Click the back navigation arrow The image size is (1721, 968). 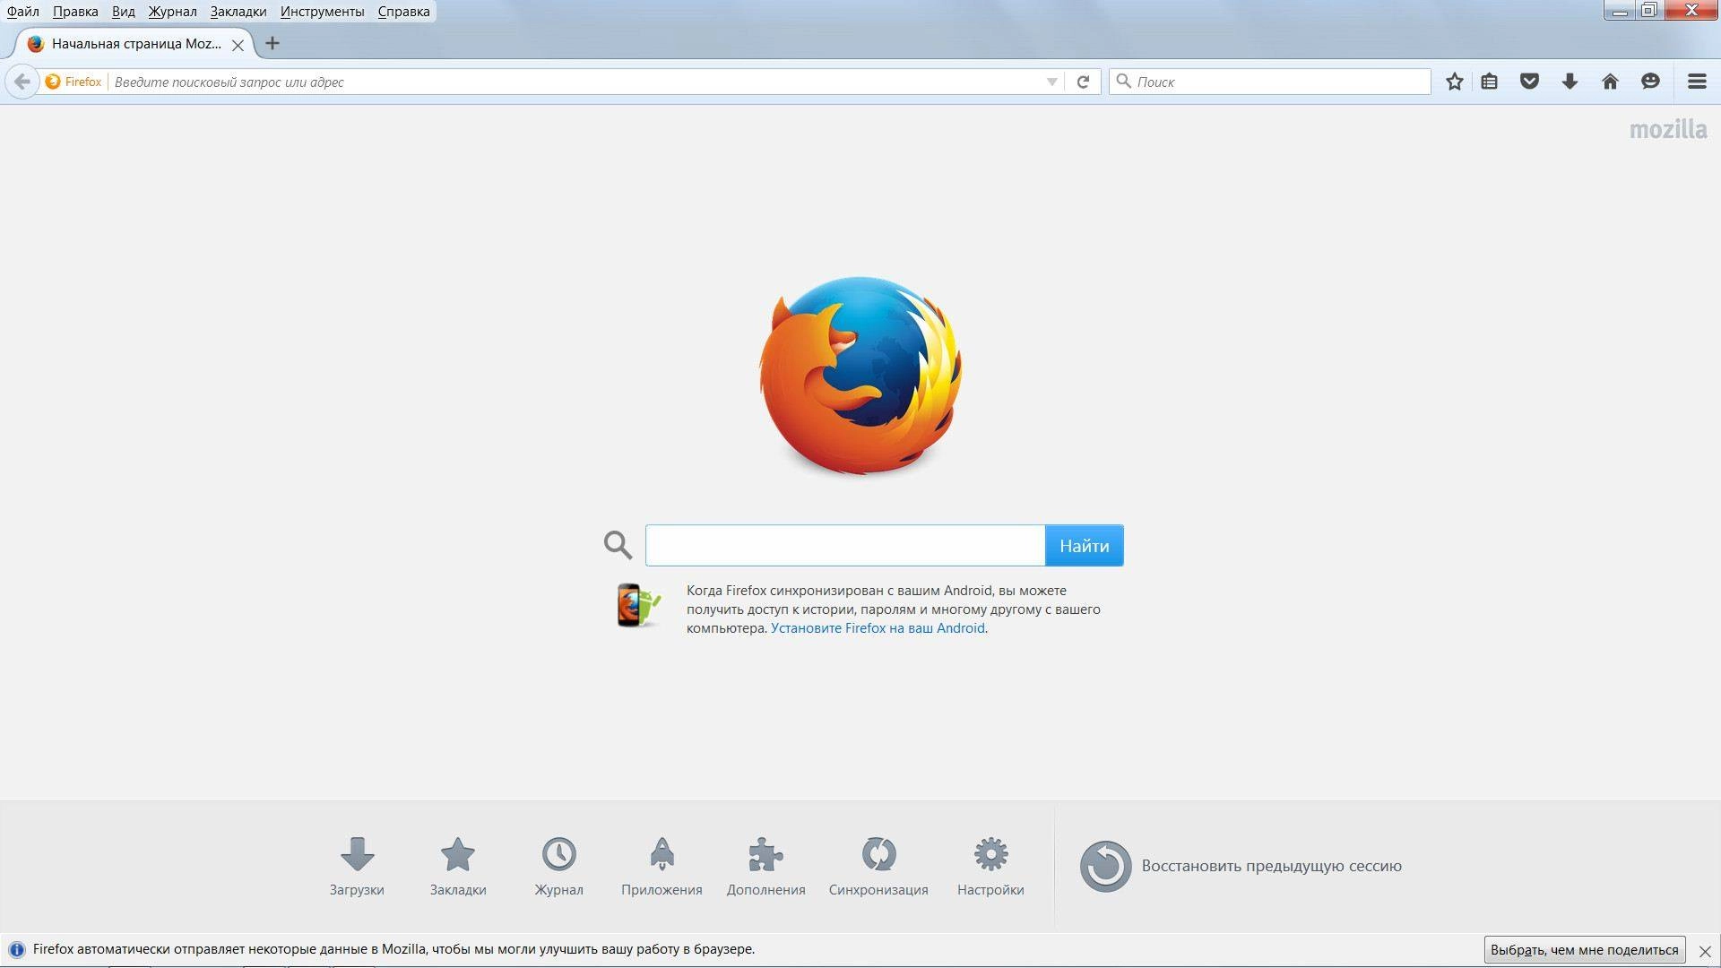(22, 82)
